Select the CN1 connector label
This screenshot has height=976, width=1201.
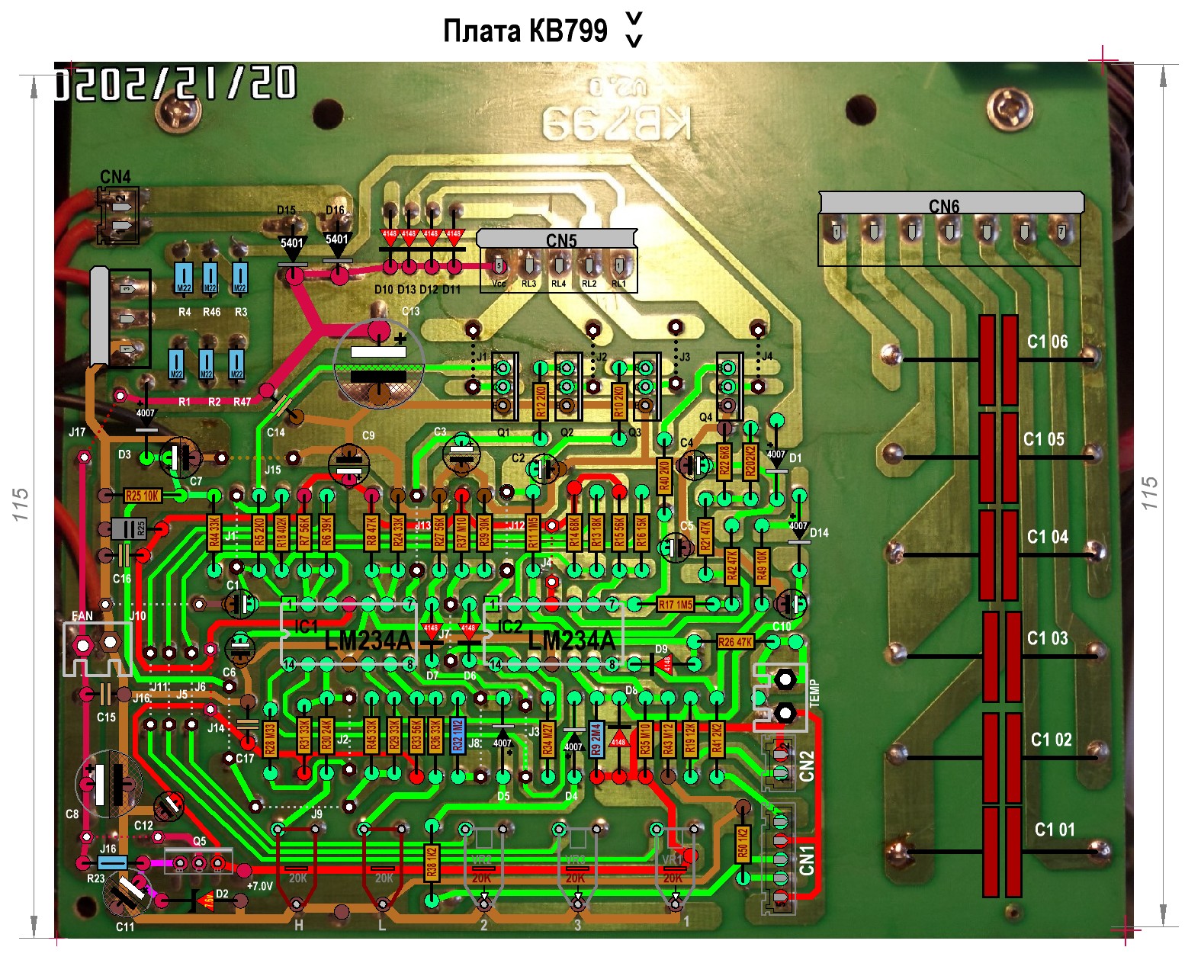pos(807,859)
